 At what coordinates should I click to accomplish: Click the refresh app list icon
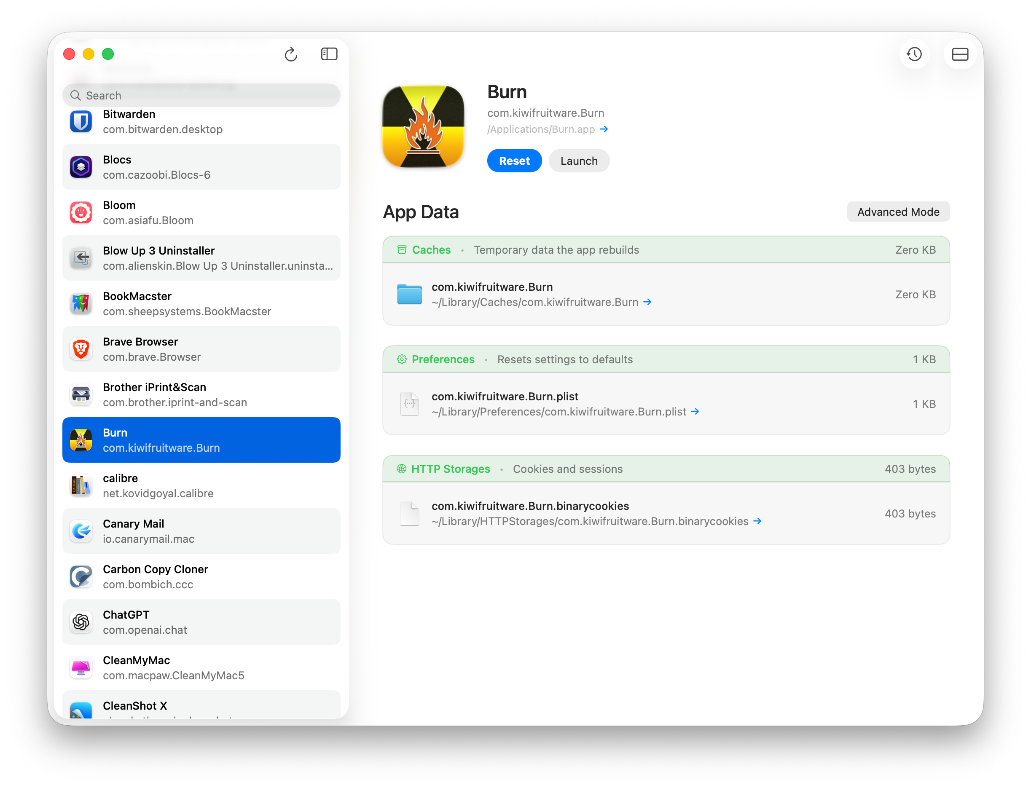pyautogui.click(x=291, y=54)
